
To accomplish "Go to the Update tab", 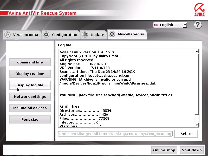I will point(94,35).
